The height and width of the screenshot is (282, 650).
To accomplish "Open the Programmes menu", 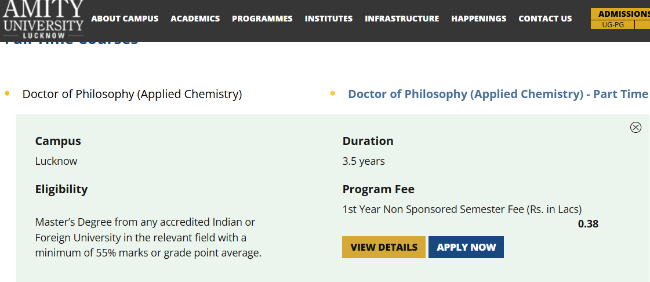I will click(x=262, y=19).
